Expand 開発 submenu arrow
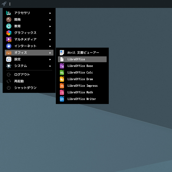 click(x=50, y=20)
